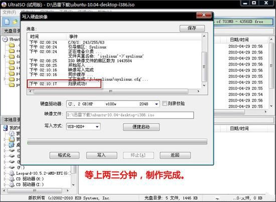Click the New file toolbar icon
This screenshot has height=202, width=276.
[x=7, y=22]
